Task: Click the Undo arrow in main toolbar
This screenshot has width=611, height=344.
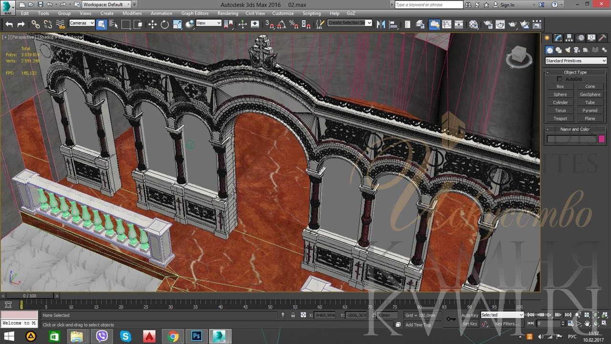Action: [x=9, y=24]
